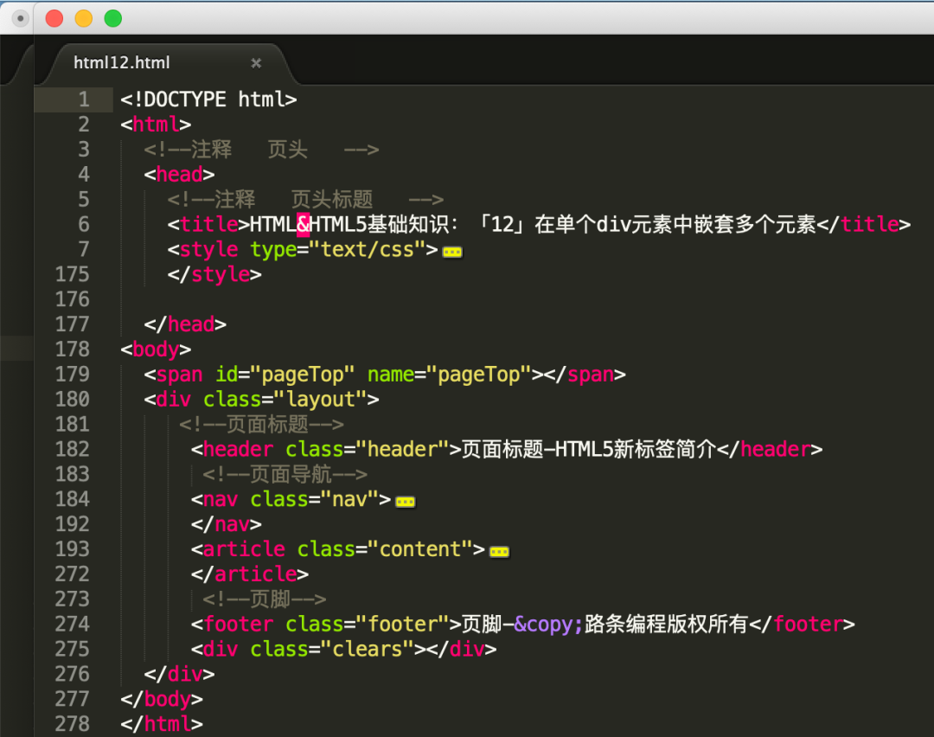Expand the folded article content section

[x=499, y=549]
